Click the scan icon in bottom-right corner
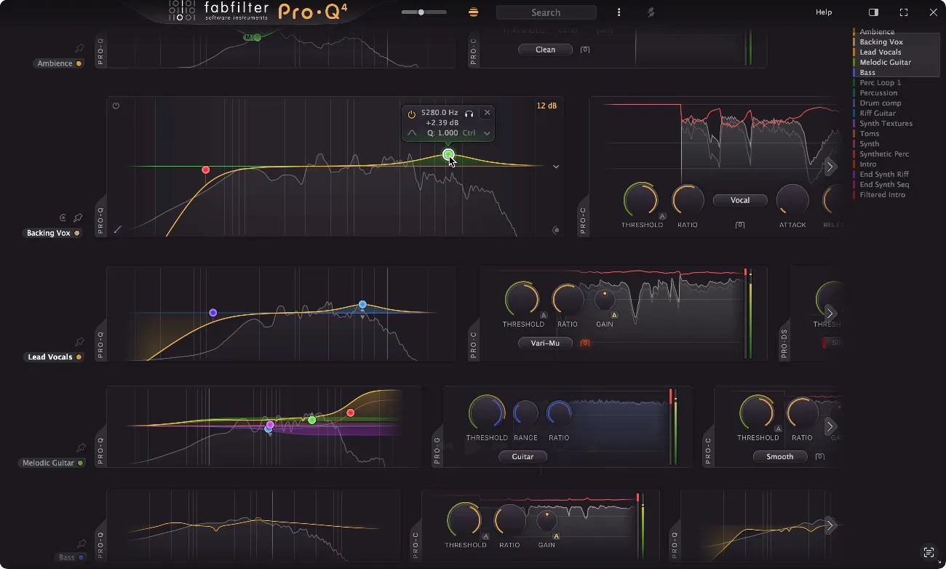The image size is (946, 569). (x=929, y=552)
